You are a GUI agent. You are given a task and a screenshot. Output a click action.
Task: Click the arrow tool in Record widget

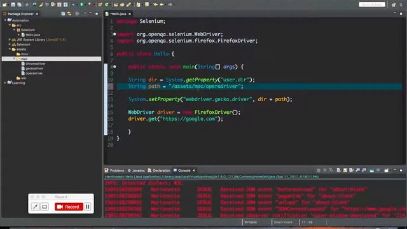point(35,207)
